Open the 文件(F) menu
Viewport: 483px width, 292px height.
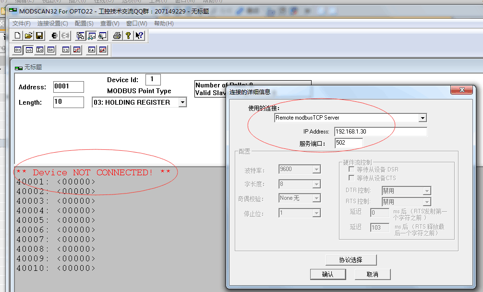coord(21,24)
